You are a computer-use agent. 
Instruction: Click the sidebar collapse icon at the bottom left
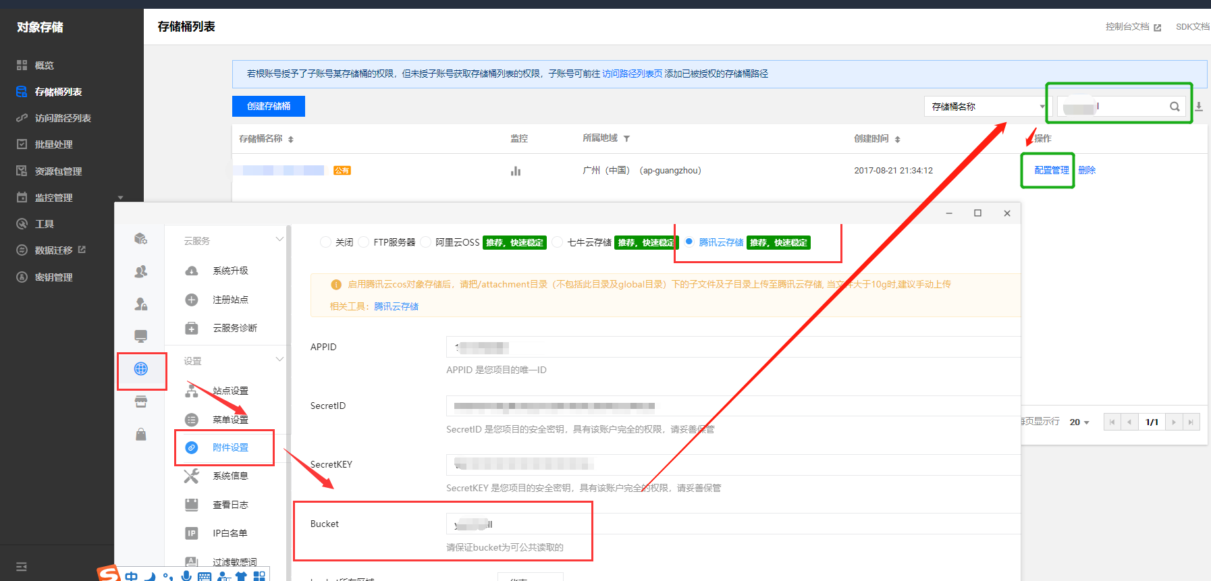(x=22, y=566)
